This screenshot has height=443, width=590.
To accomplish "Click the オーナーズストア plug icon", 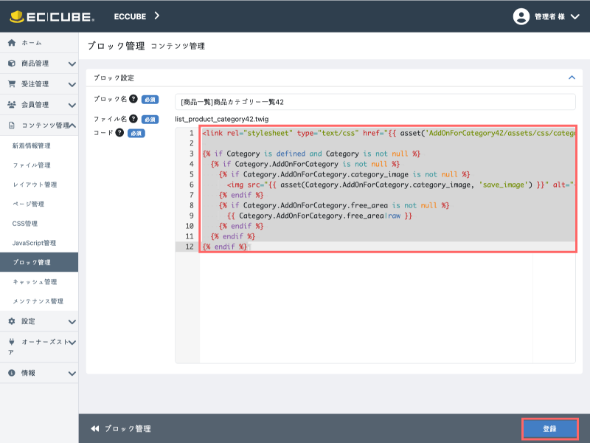I will (12, 342).
